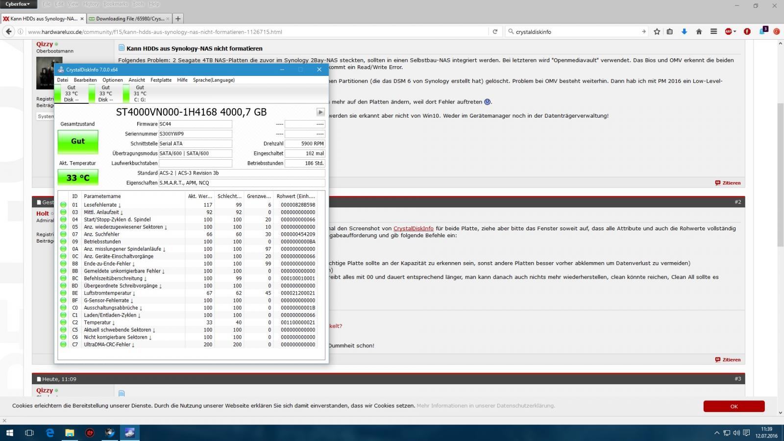Open Hilfe menu in CrystalDiskInfo
This screenshot has width=784, height=441.
(x=182, y=80)
